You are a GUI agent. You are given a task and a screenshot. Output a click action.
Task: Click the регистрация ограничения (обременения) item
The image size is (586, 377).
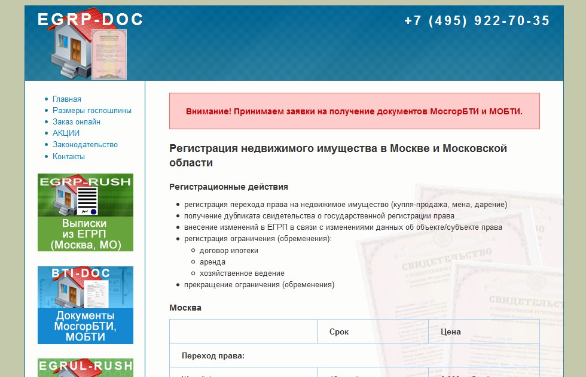pos(258,239)
